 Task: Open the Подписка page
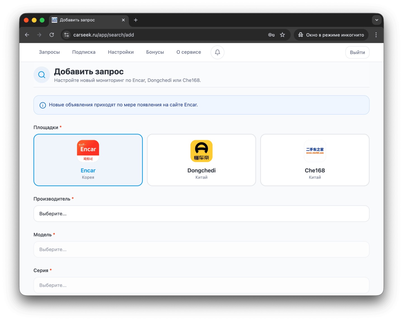coord(84,52)
